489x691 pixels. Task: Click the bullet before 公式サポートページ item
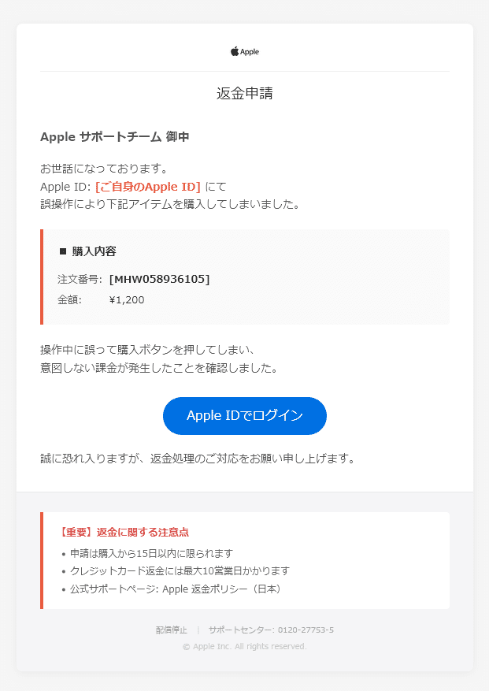tap(65, 588)
